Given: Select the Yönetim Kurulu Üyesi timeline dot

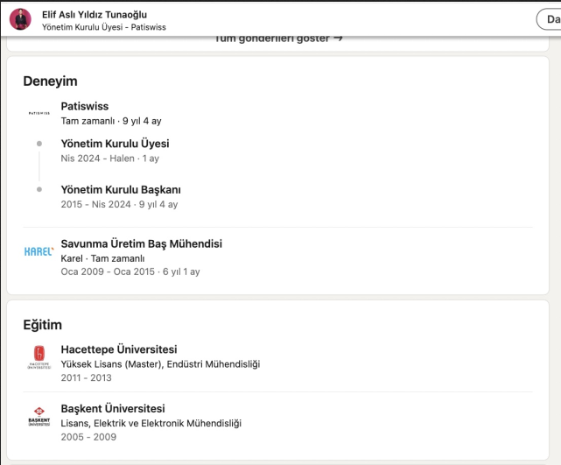Looking at the screenshot, I should point(39,144).
